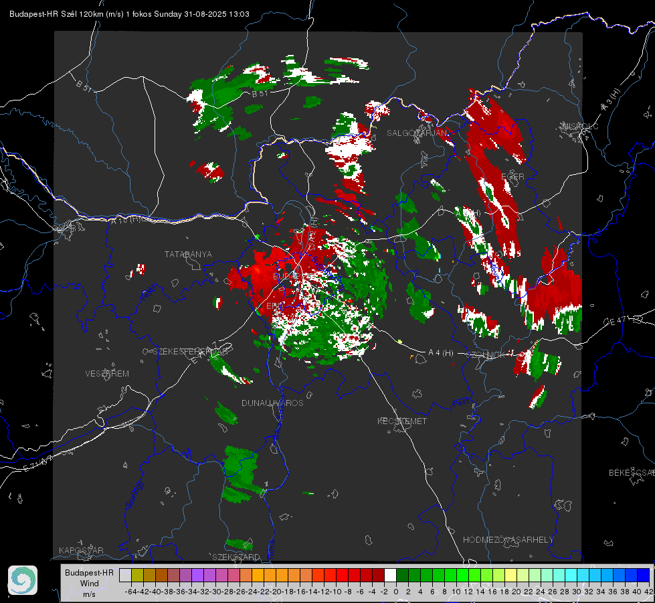The height and width of the screenshot is (603, 655).
Task: Click the KAPOSVÁR city label
Action: click(x=81, y=550)
